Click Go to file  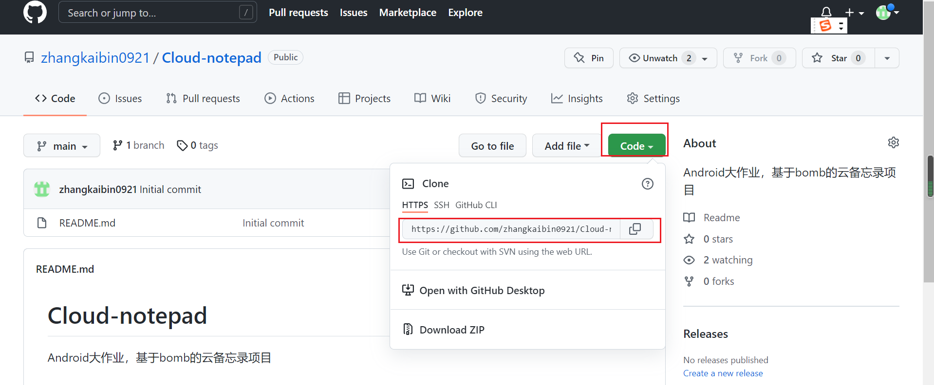(492, 146)
